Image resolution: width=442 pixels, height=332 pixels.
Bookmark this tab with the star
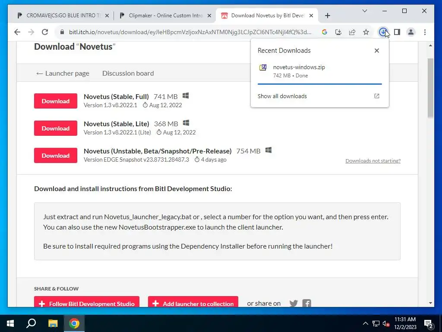(366, 32)
